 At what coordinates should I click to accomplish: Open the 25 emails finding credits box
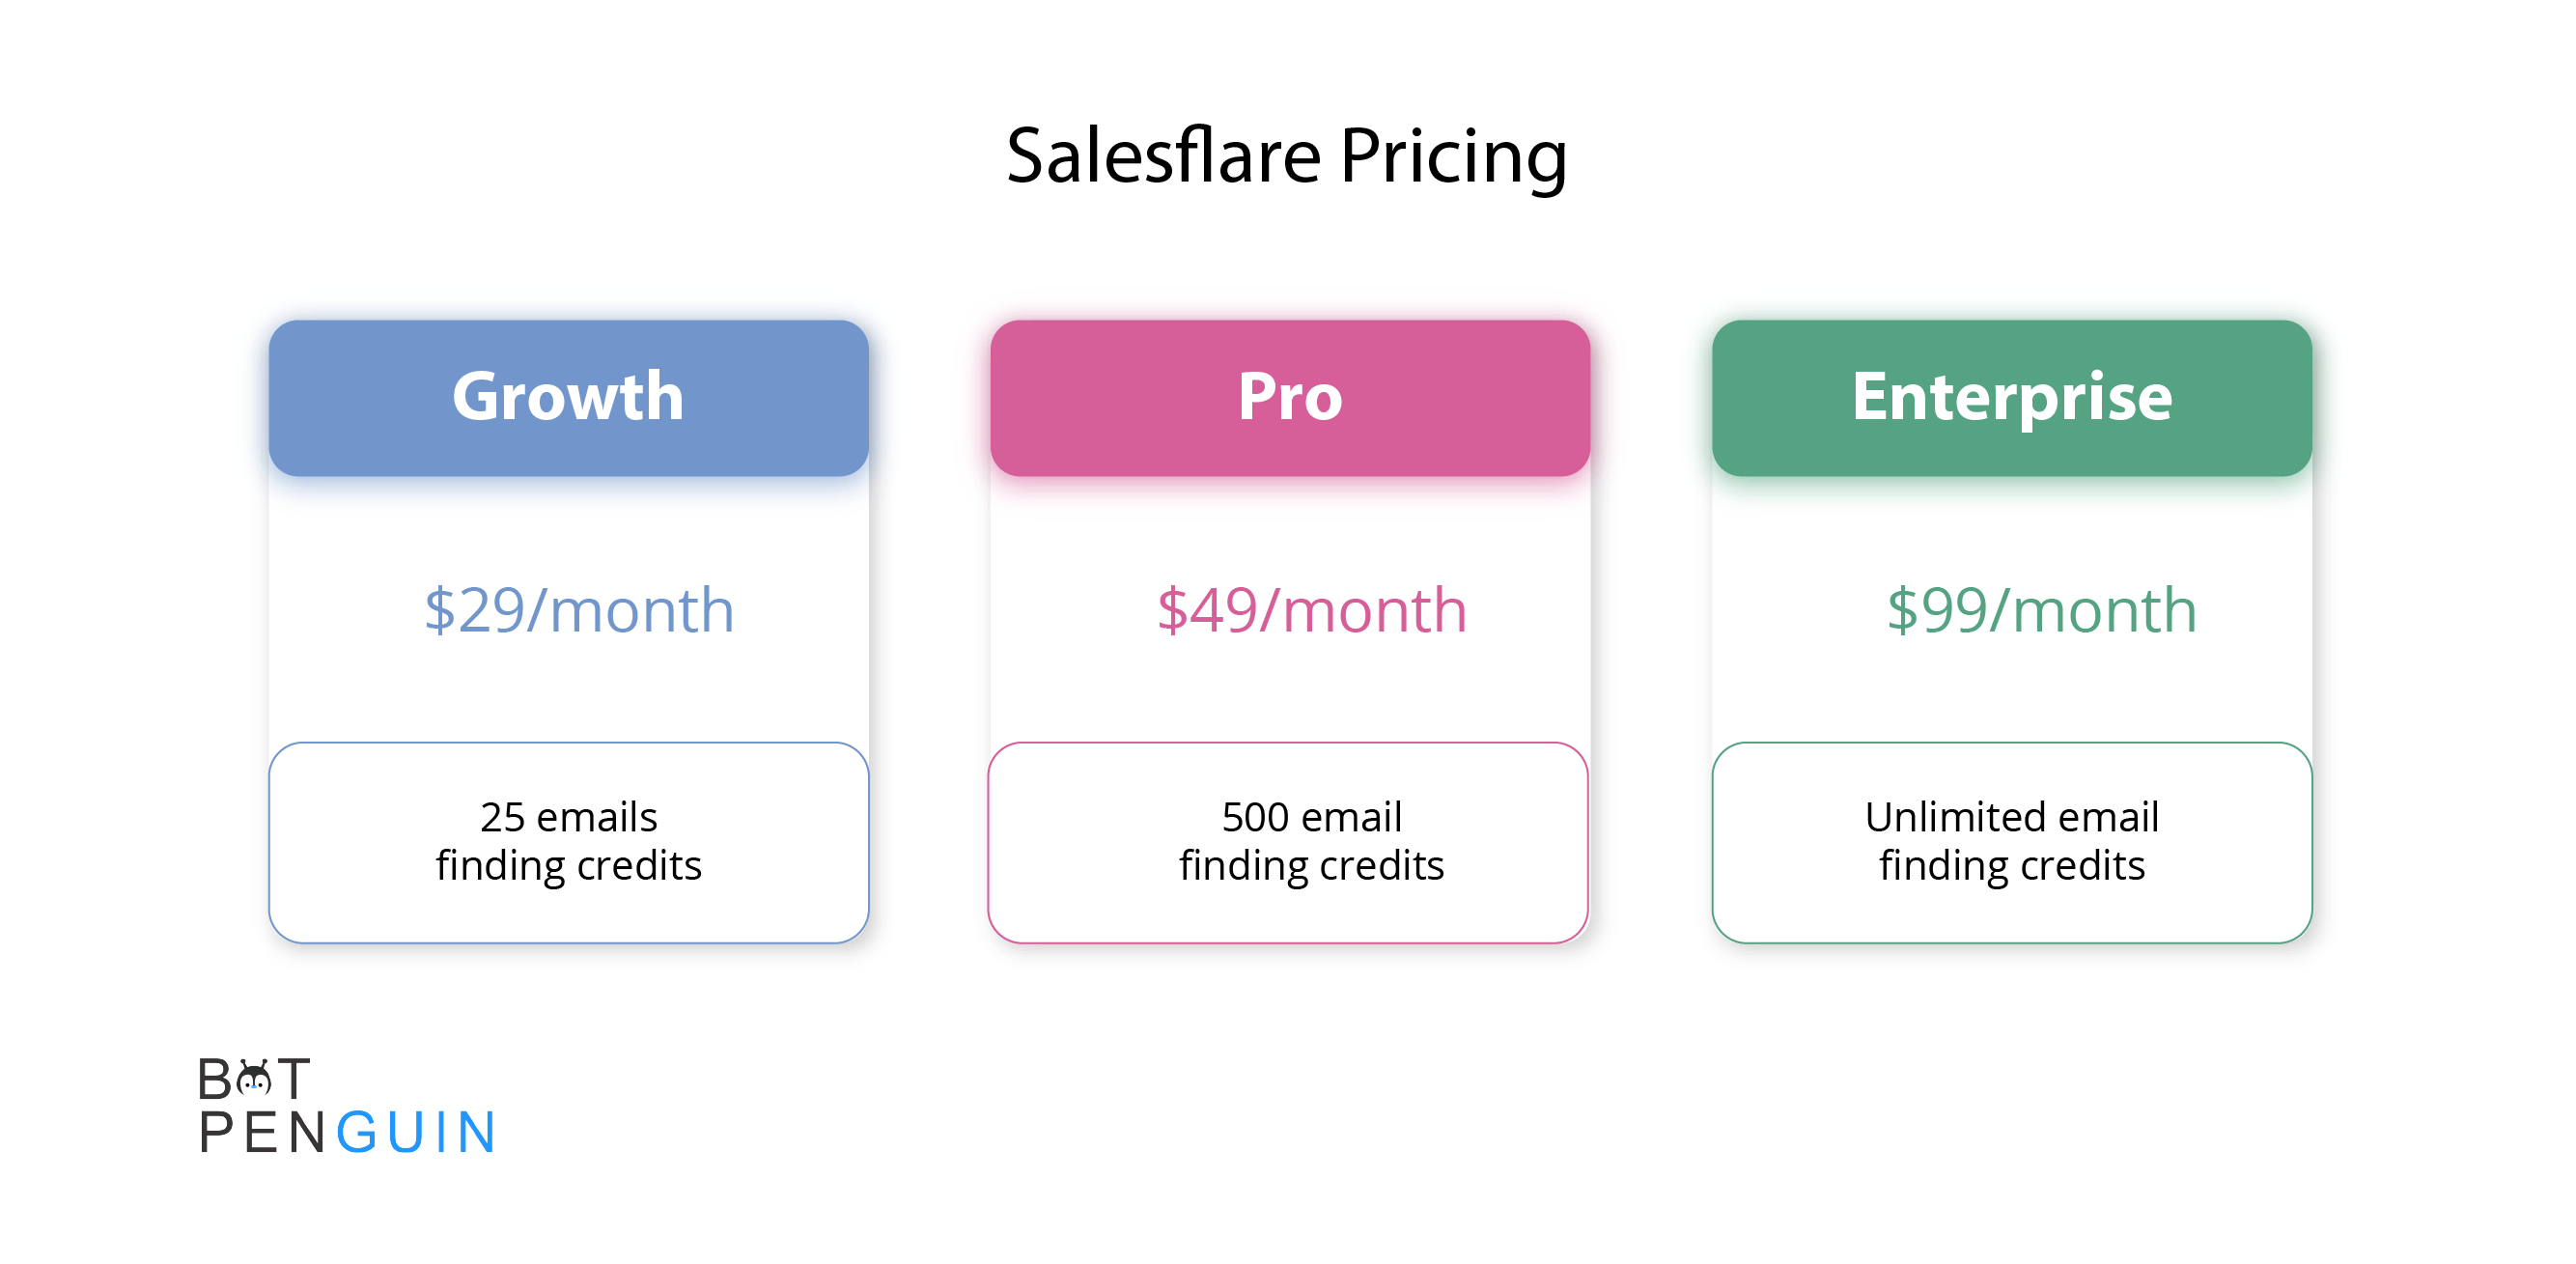(568, 842)
